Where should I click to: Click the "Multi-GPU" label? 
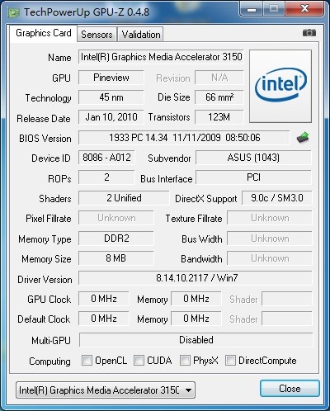[x=51, y=341]
